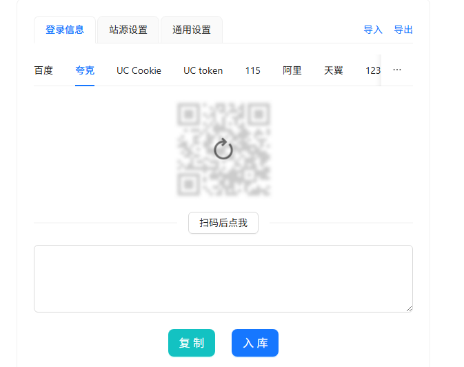Image resolution: width=464 pixels, height=367 pixels.
Task: Select the UC Cookie tab
Action: 139,70
